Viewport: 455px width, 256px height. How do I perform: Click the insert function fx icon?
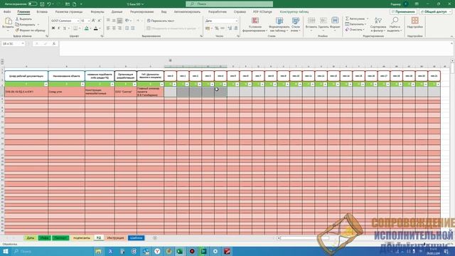[54, 43]
